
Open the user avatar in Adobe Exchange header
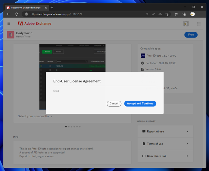click(x=186, y=24)
